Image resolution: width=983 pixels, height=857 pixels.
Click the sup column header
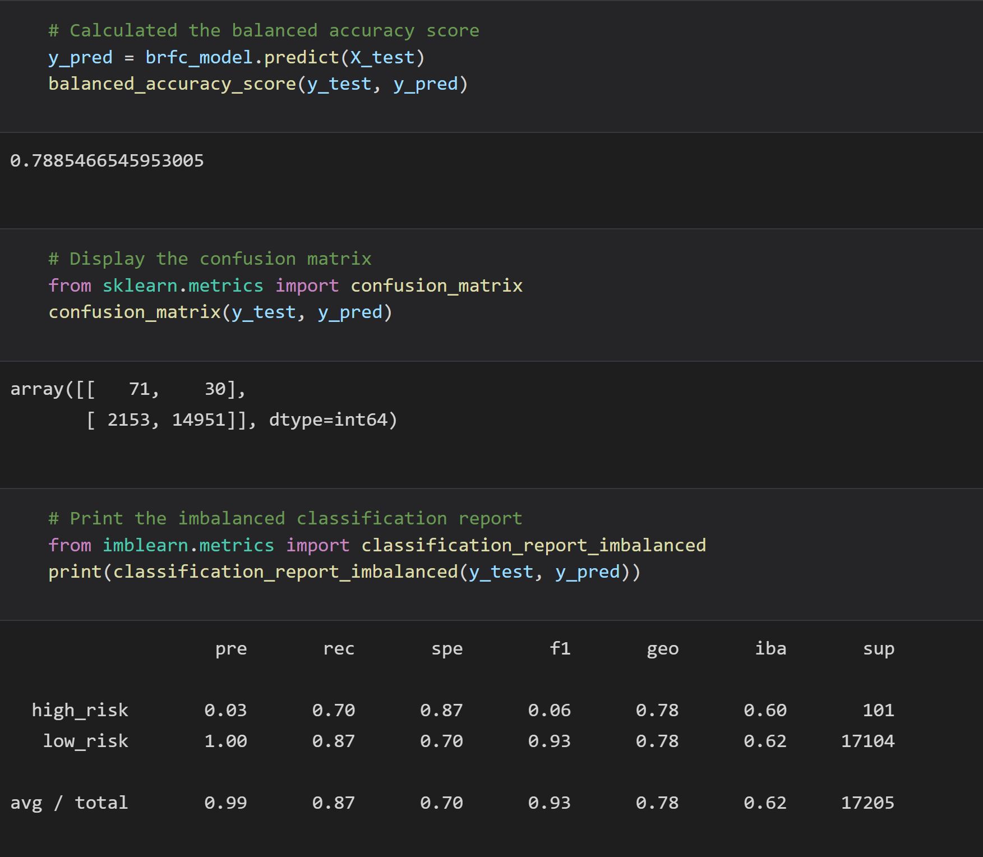click(879, 648)
